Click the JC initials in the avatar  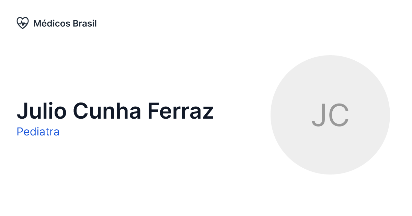coord(330,116)
